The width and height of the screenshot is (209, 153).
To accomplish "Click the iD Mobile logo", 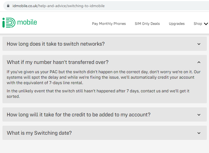I will (20, 23).
